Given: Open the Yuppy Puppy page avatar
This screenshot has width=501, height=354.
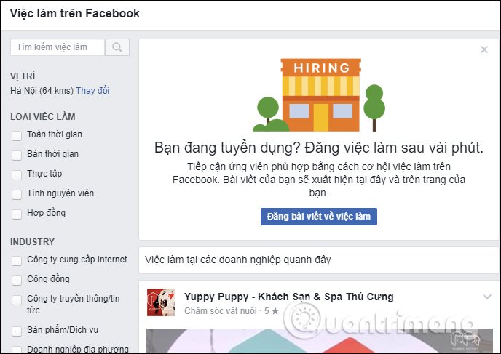Looking at the screenshot, I should (161, 302).
